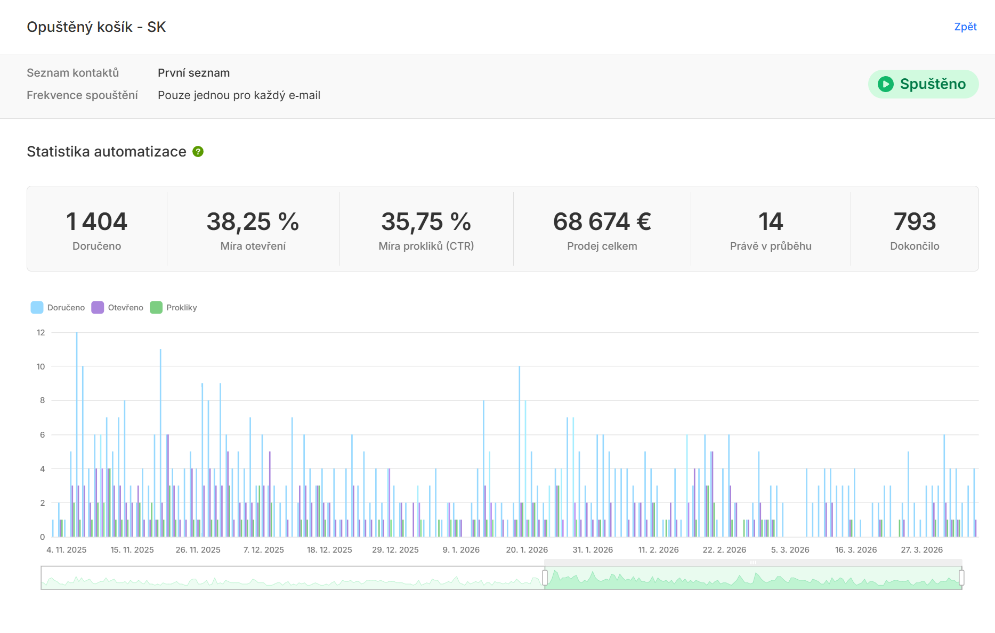Click the 14 Právě v průběhu value

coord(771,221)
